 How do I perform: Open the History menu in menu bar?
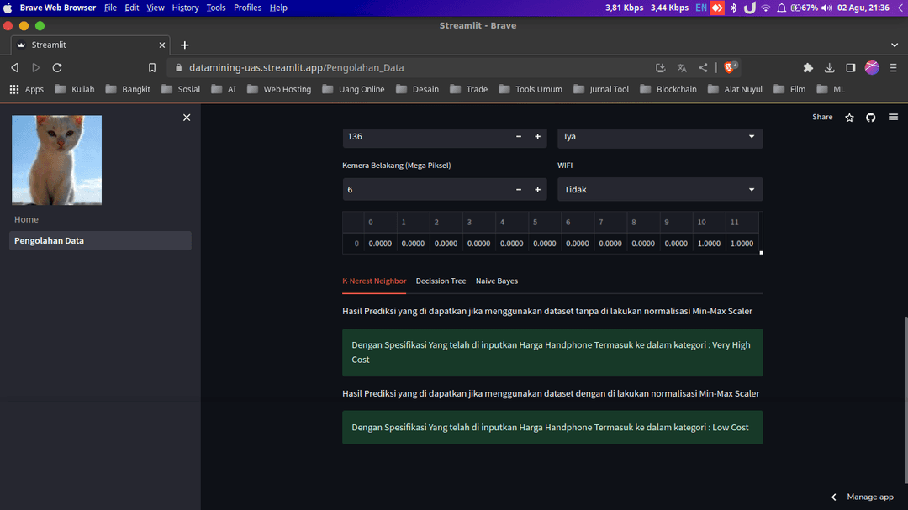tap(185, 8)
